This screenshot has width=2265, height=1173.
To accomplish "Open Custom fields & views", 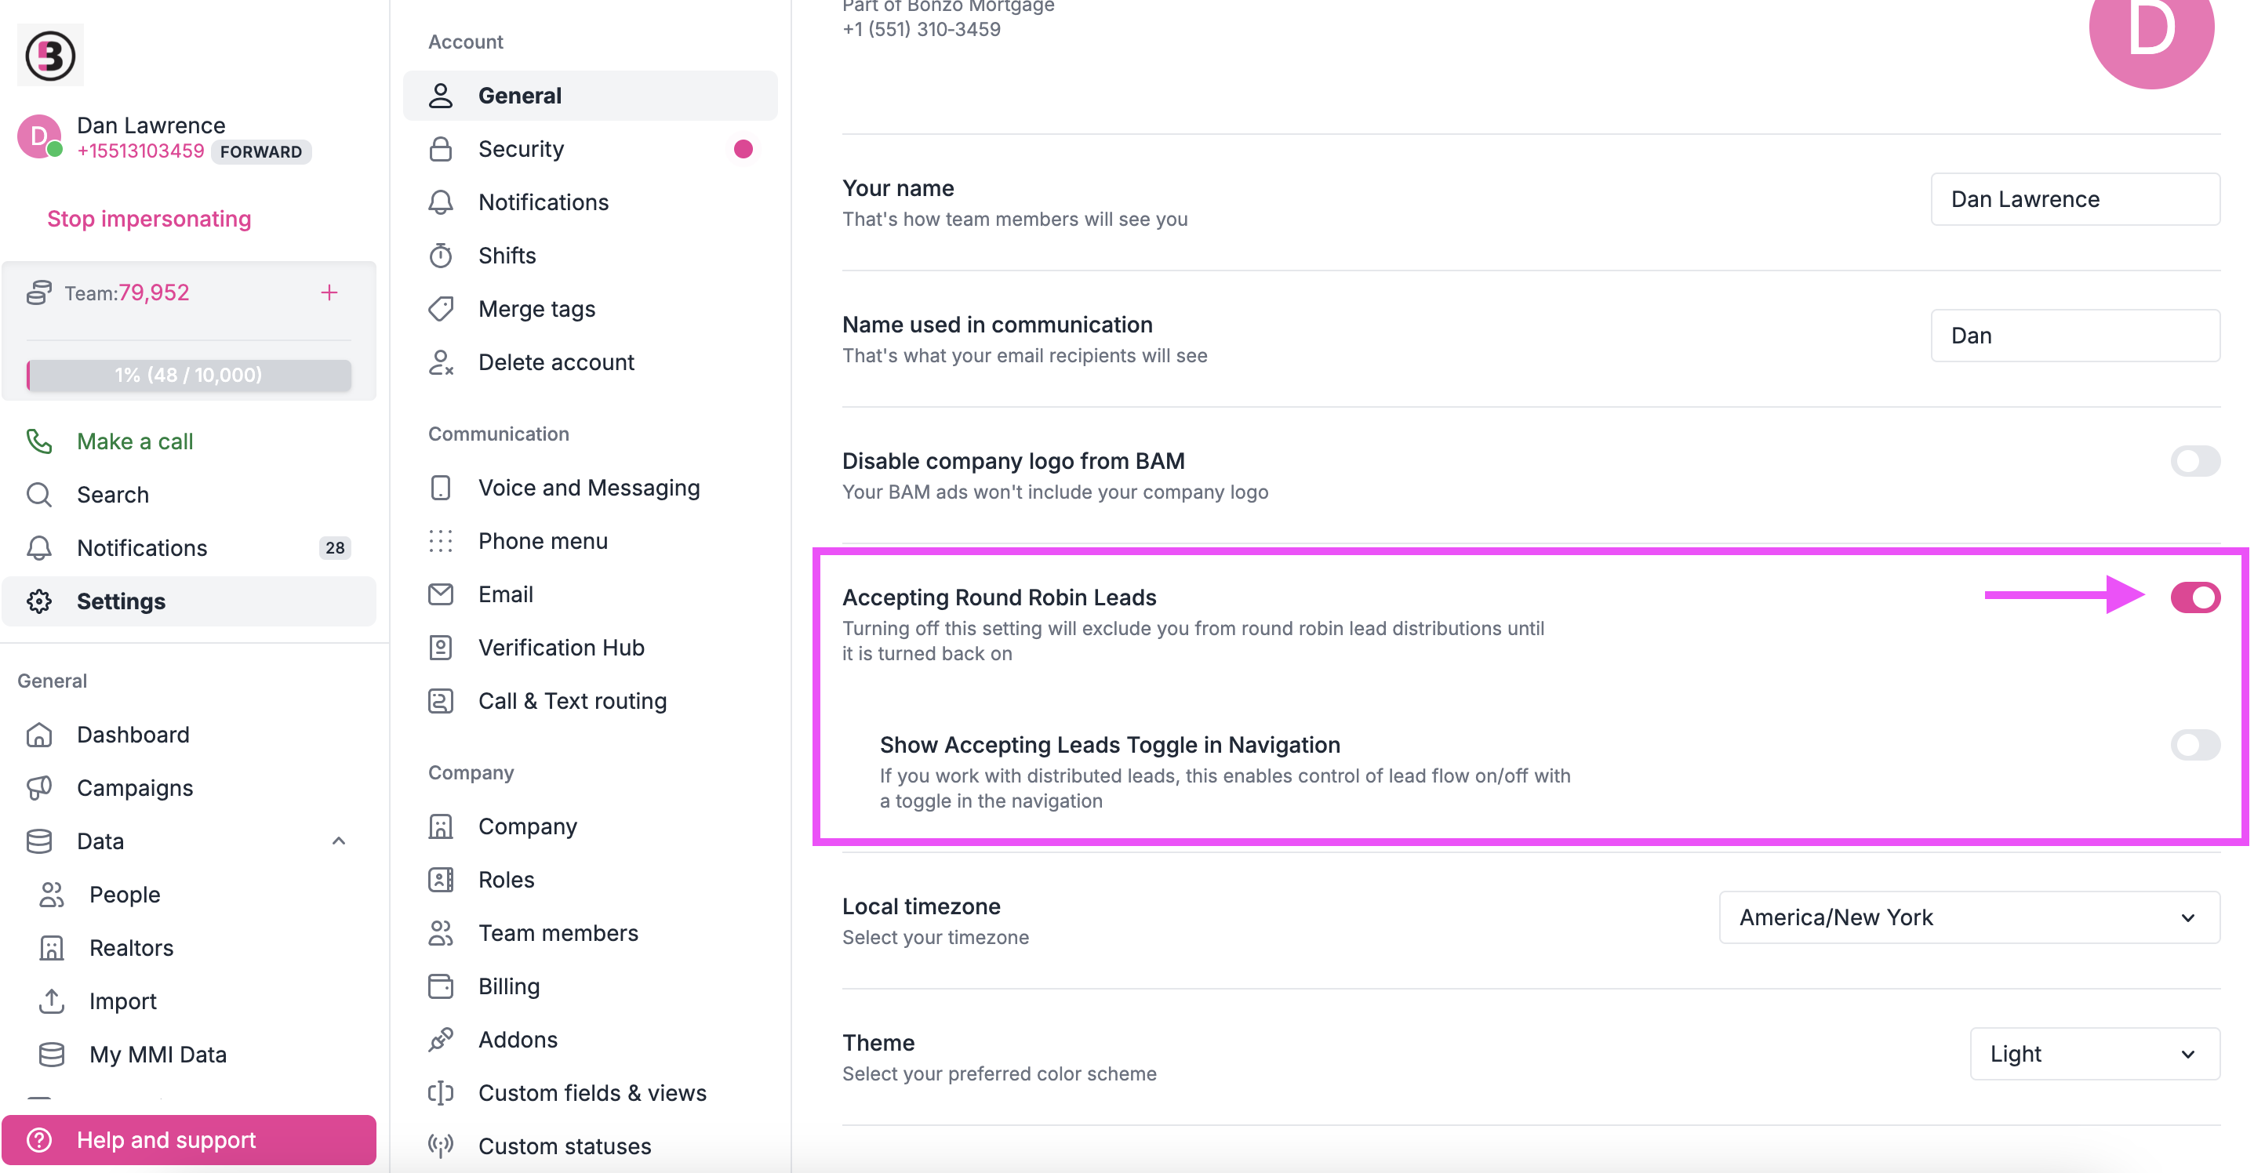I will pos(590,1092).
